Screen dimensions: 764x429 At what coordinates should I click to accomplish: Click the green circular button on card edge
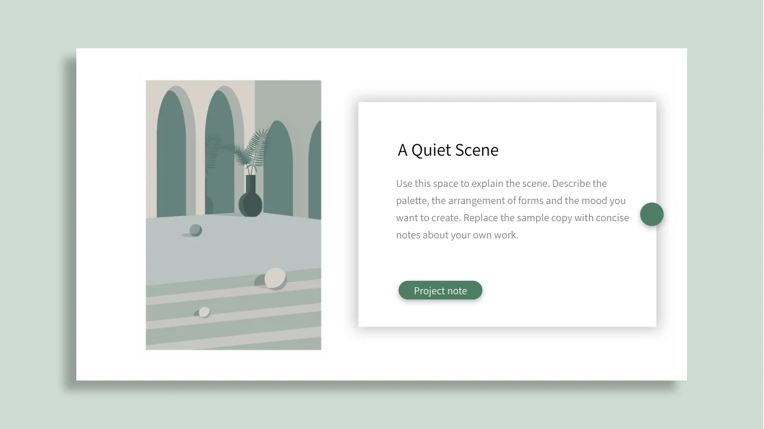651,214
